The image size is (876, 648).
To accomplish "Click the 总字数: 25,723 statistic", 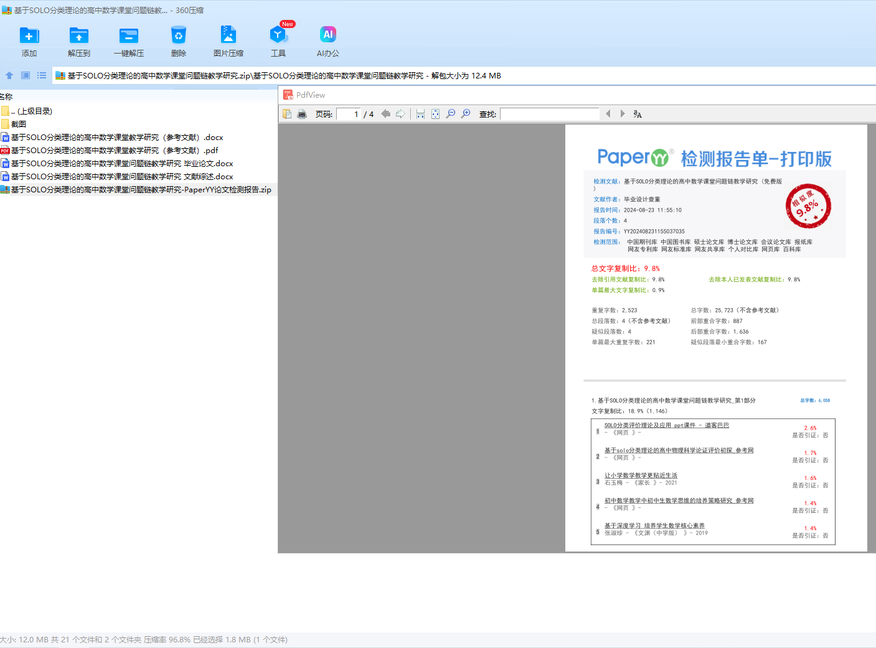I will click(735, 310).
